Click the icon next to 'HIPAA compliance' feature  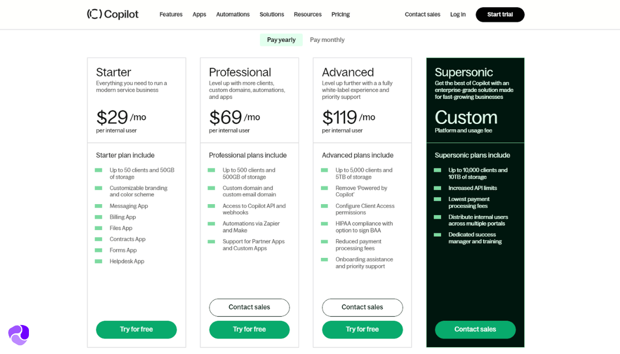pos(324,223)
